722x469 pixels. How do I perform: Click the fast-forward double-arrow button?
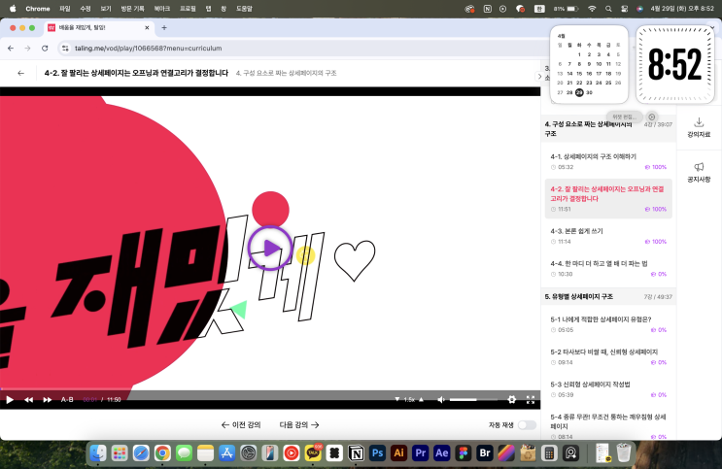pyautogui.click(x=48, y=399)
